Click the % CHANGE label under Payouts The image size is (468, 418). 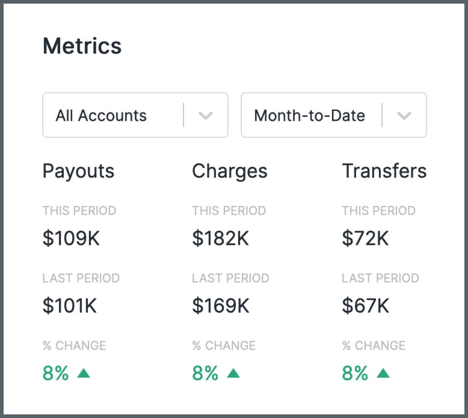click(x=74, y=345)
